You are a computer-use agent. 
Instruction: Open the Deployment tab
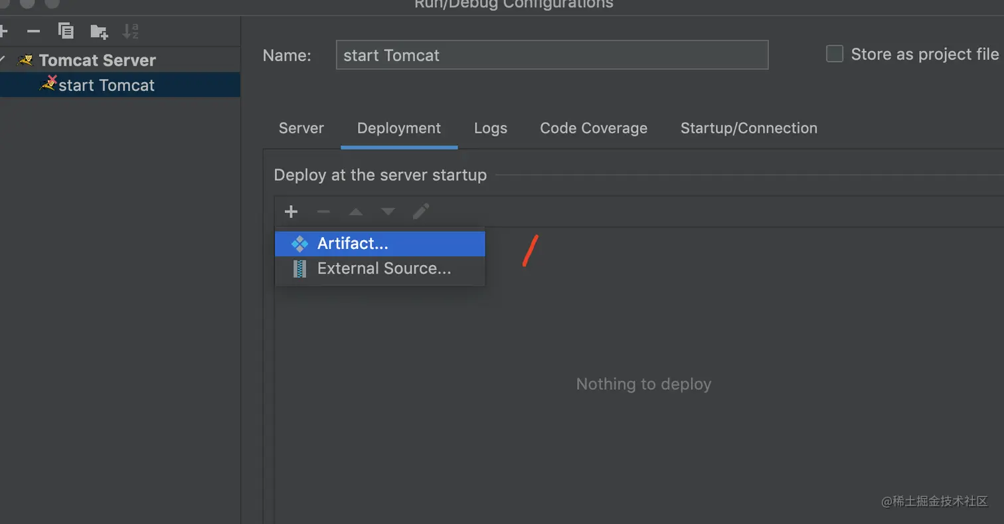[399, 128]
